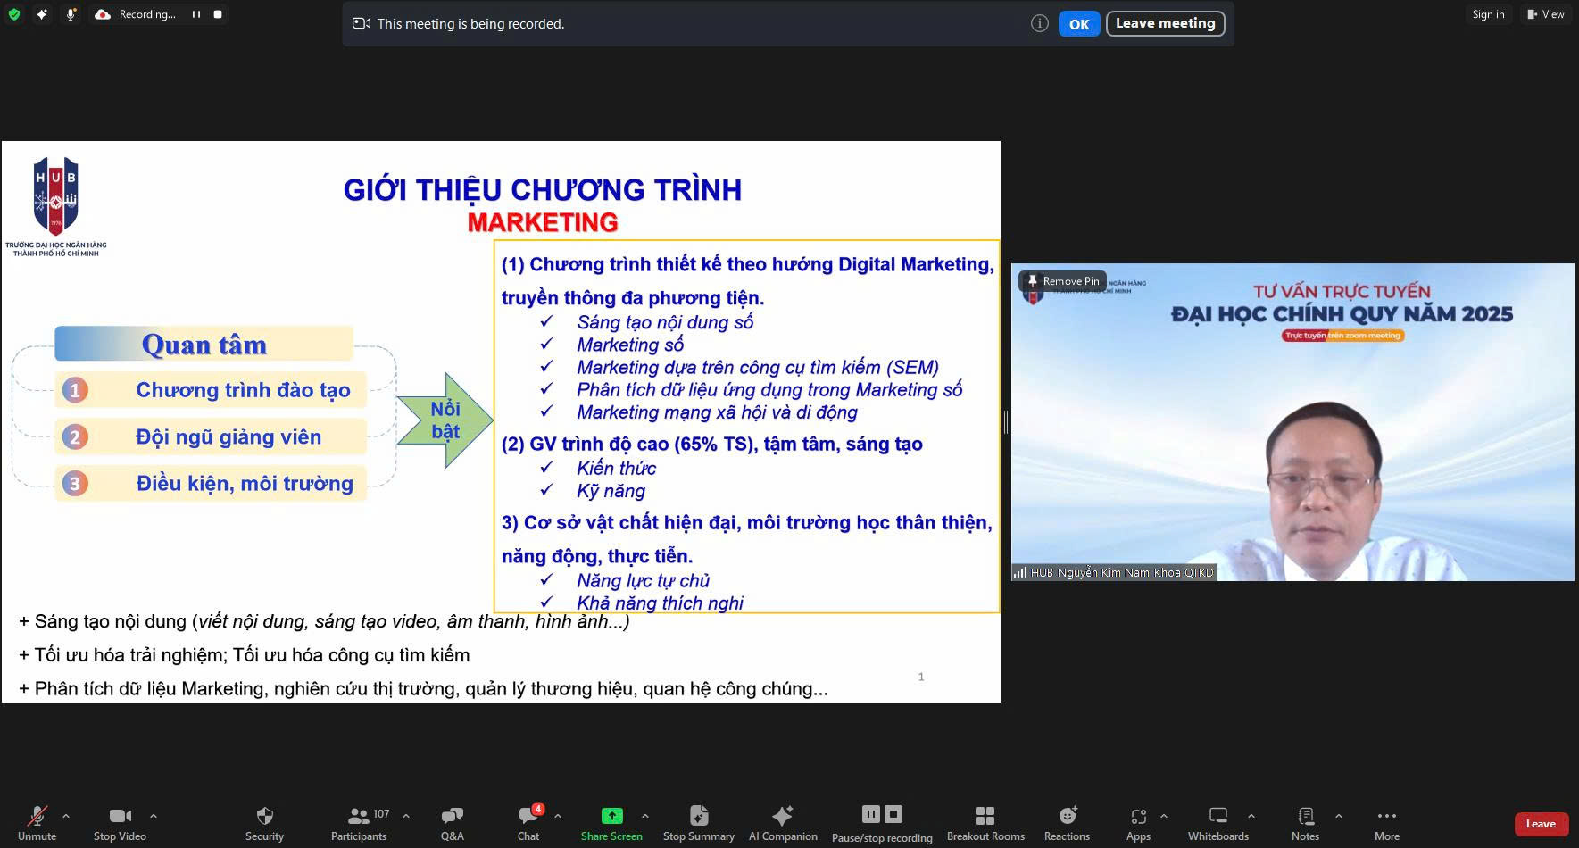This screenshot has height=848, width=1579.
Task: Expand the Whiteboards options arrow
Action: pos(1251,816)
